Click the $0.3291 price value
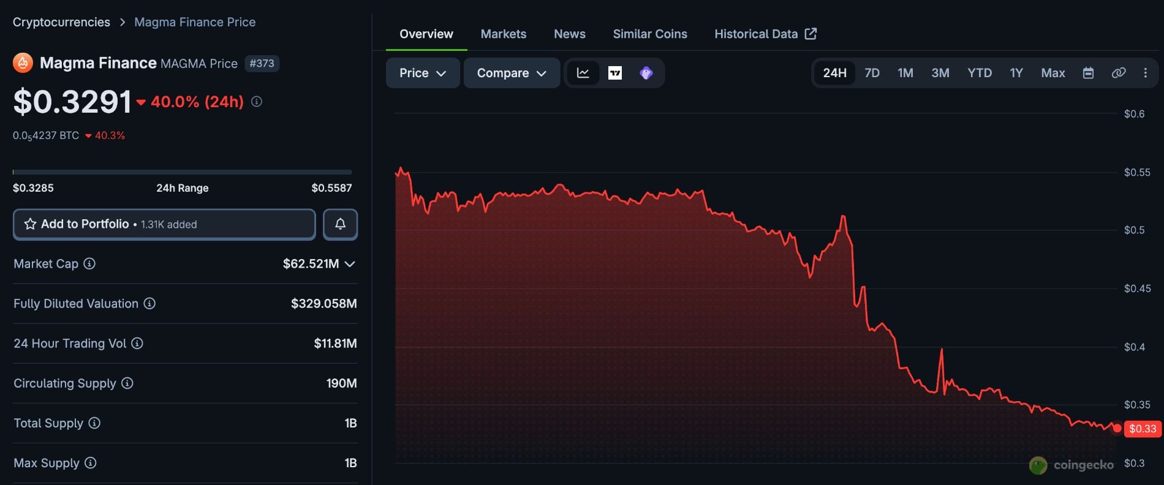Screen dimensions: 1164x485 tap(72, 102)
